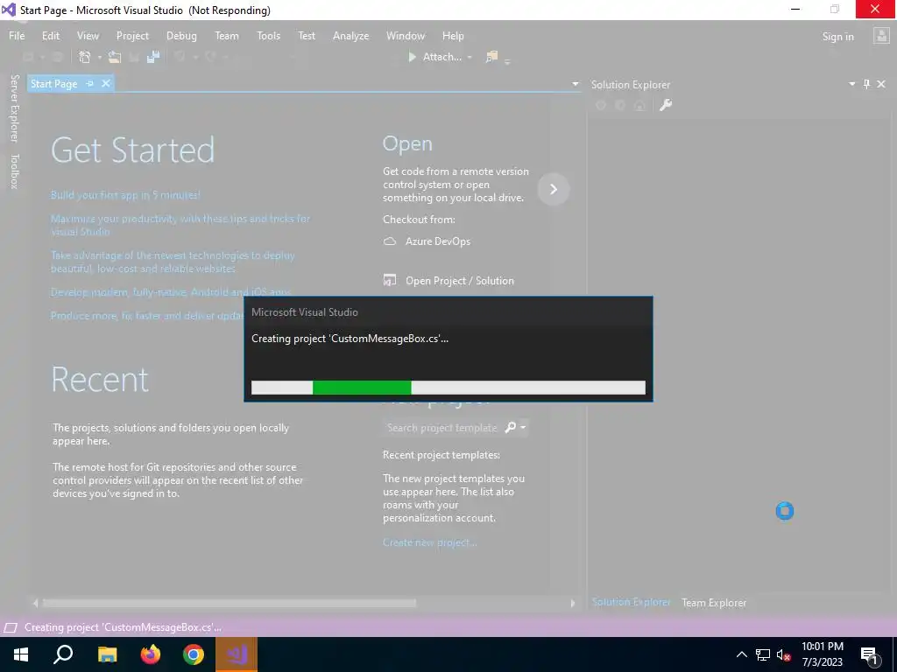
Task: Open the Attach dropdown arrow
Action: [x=470, y=57]
